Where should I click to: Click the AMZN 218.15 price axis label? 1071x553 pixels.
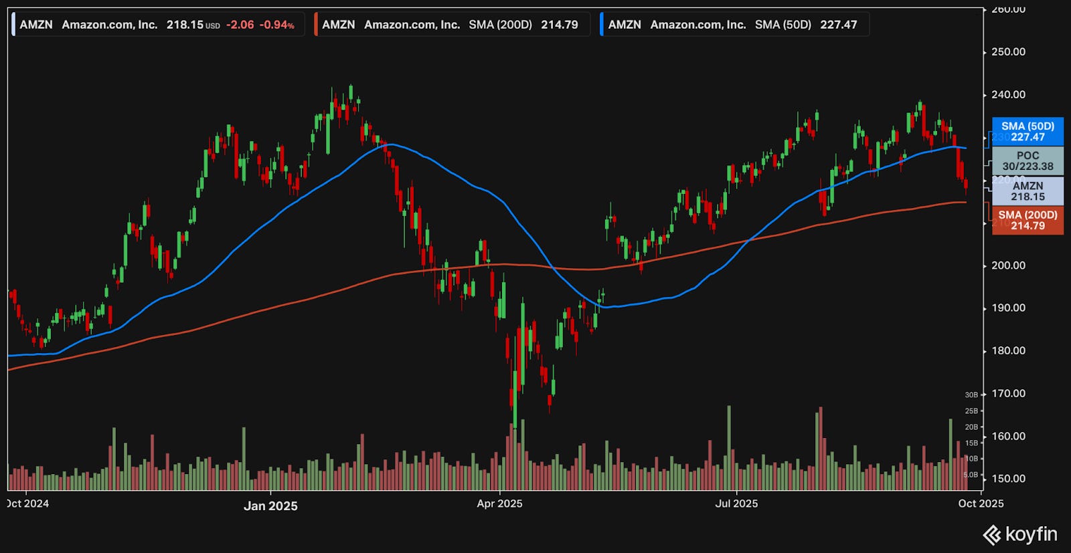[x=1027, y=191]
